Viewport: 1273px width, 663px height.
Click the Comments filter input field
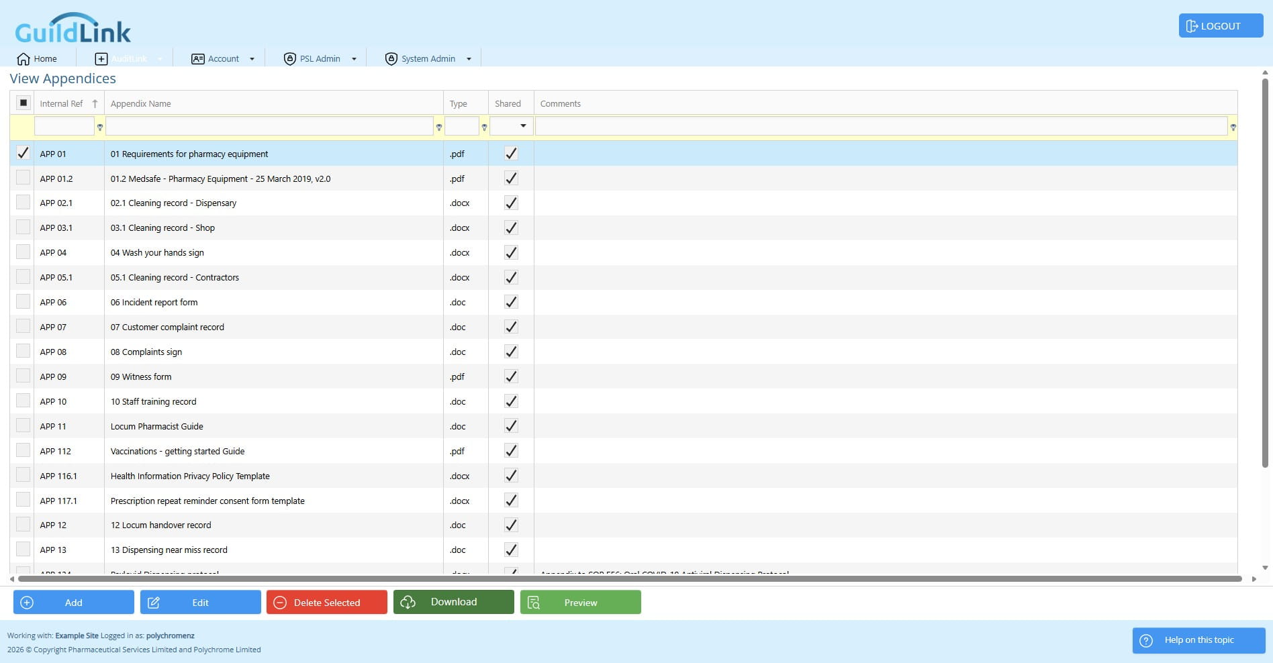pos(882,126)
